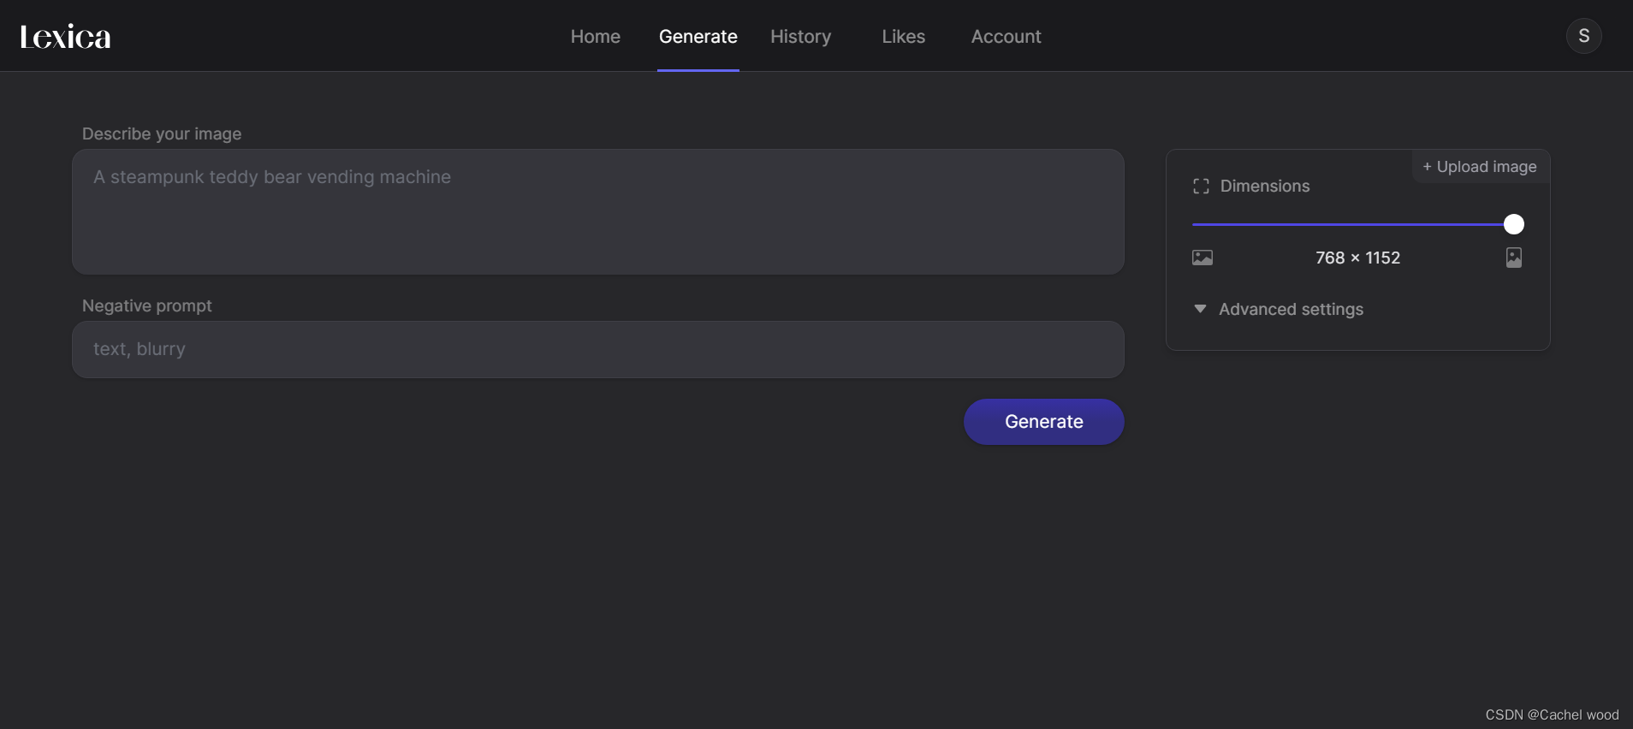1633x729 pixels.
Task: Click the blue Generate button
Action: pyautogui.click(x=1044, y=422)
